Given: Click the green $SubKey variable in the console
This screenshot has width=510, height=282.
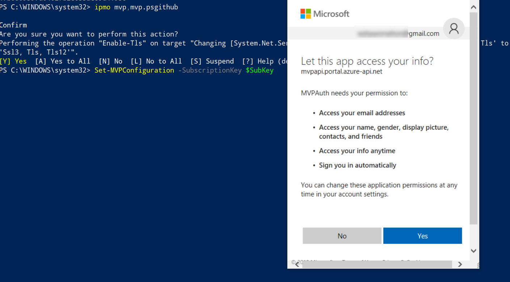Looking at the screenshot, I should pyautogui.click(x=260, y=70).
